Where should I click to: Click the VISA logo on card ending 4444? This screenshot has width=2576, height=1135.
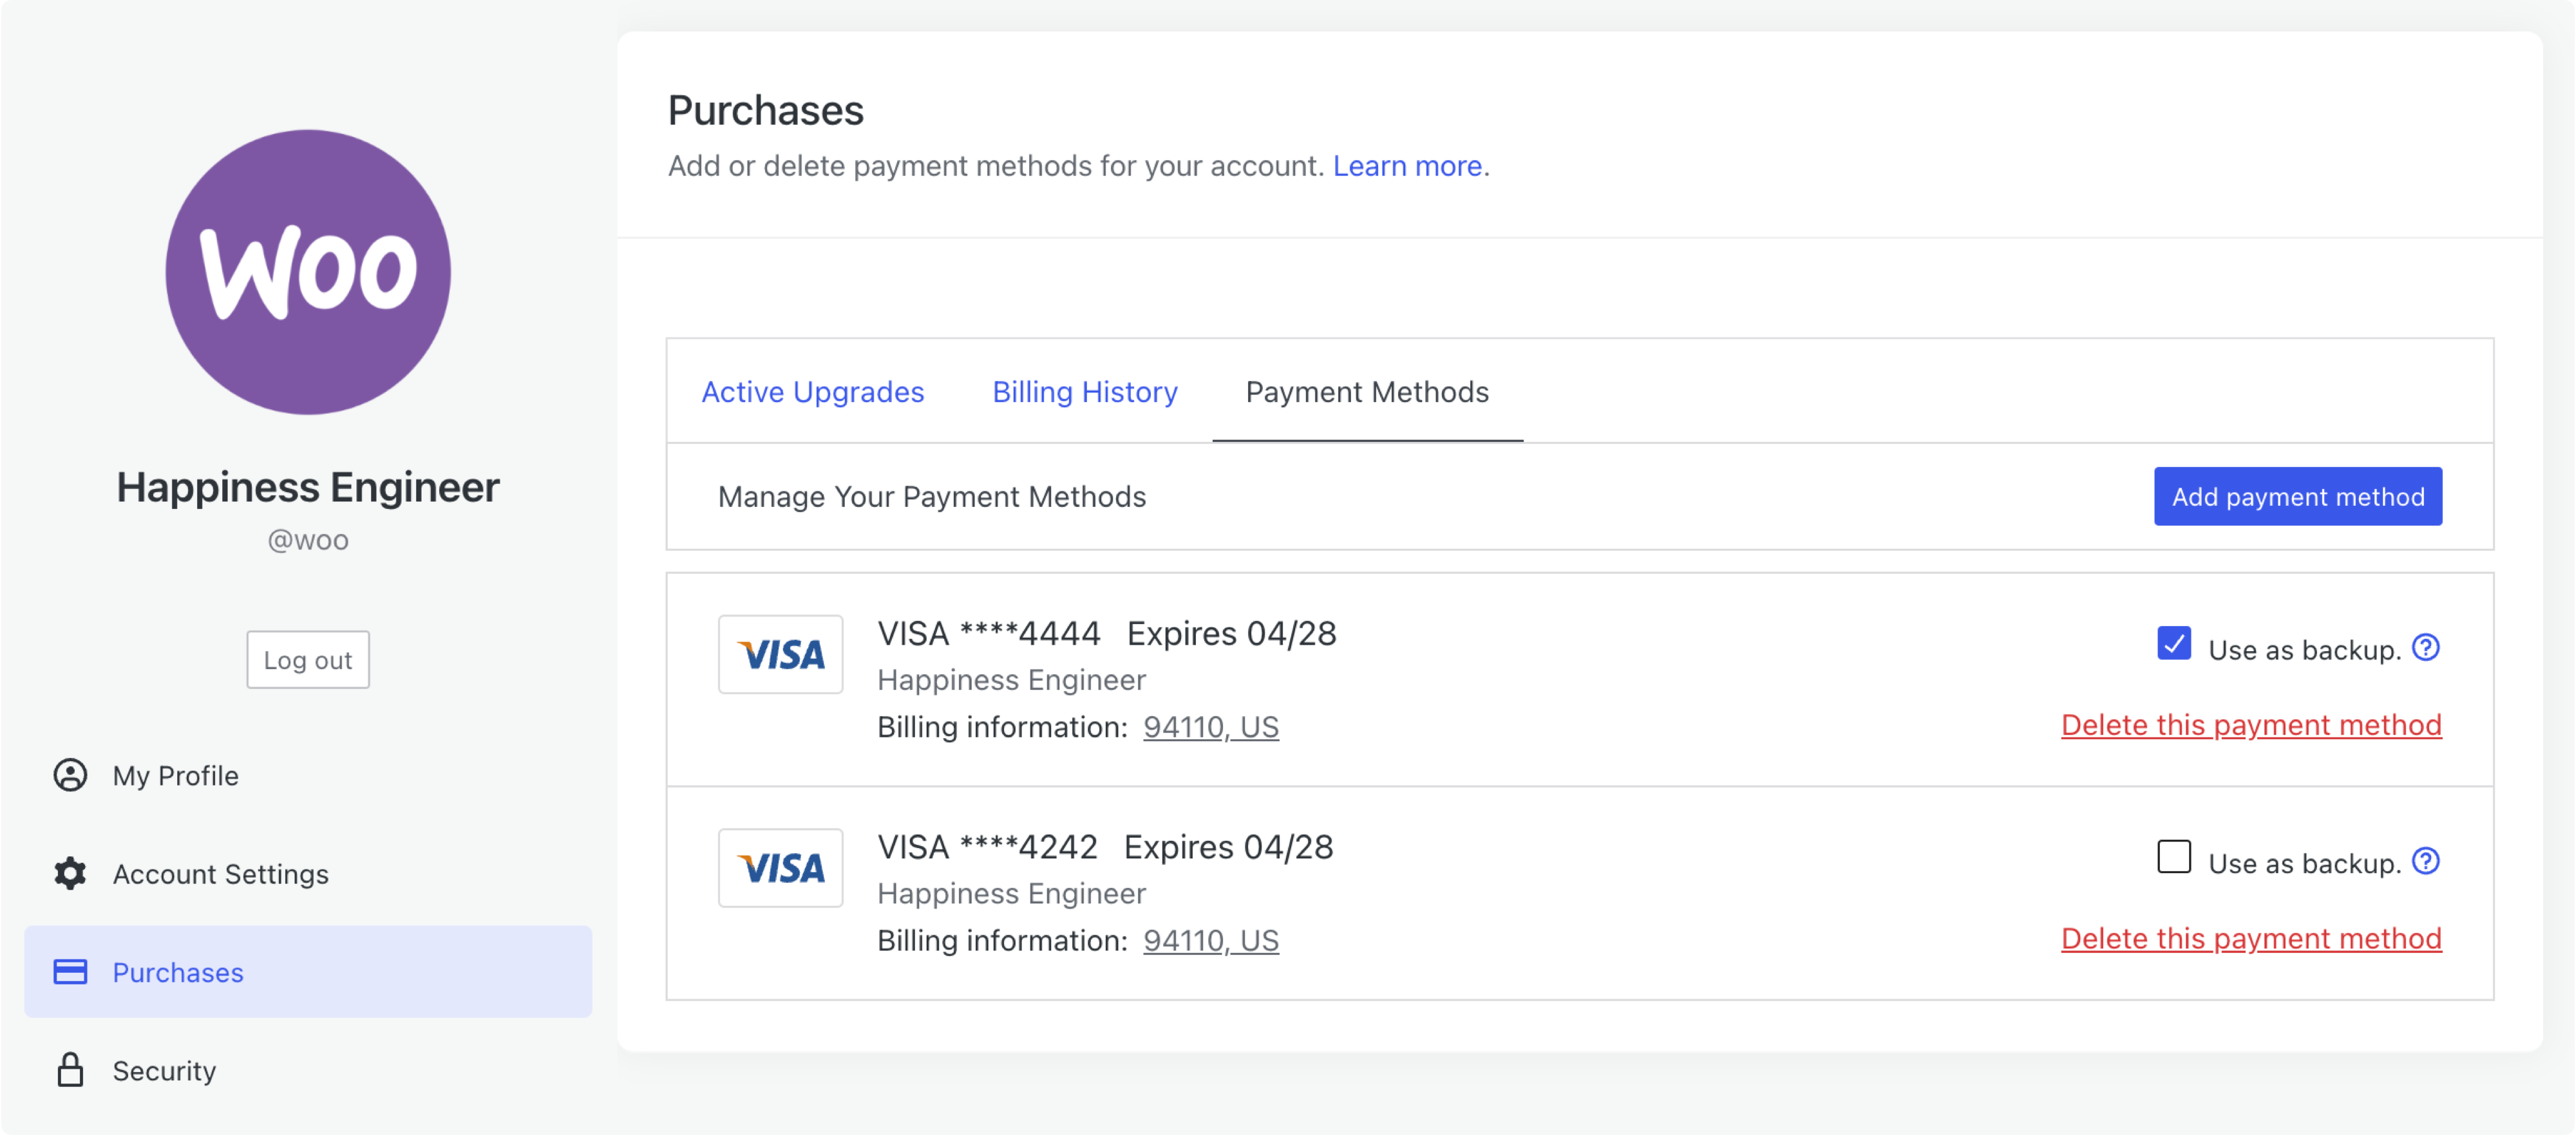(781, 654)
